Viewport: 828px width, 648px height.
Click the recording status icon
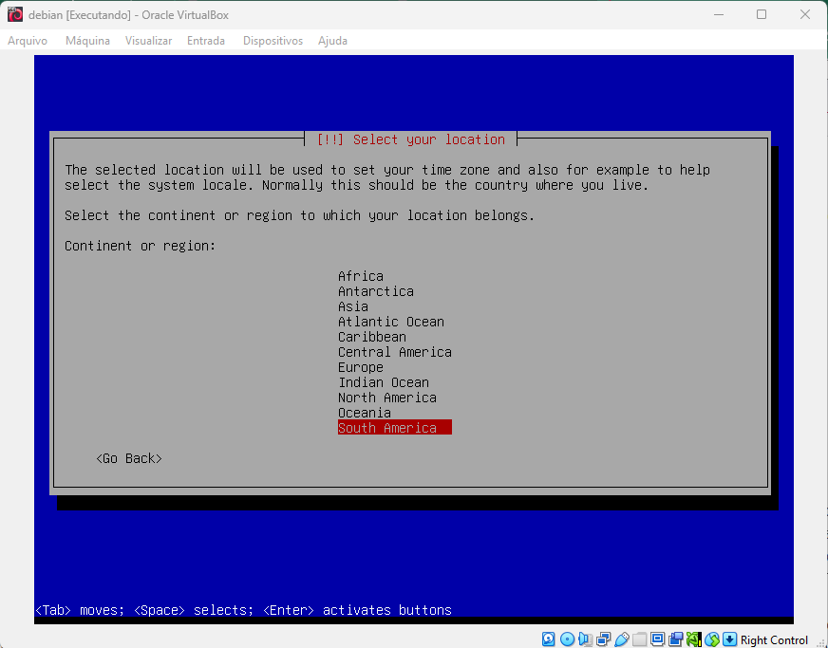click(675, 639)
